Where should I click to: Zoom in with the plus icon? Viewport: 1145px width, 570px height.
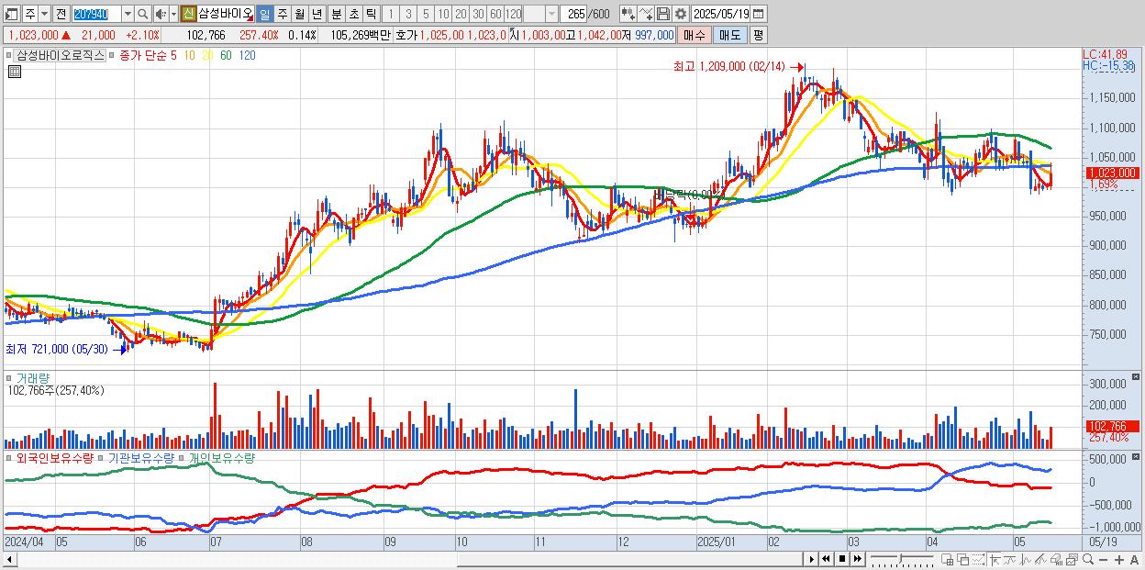pos(1118,559)
